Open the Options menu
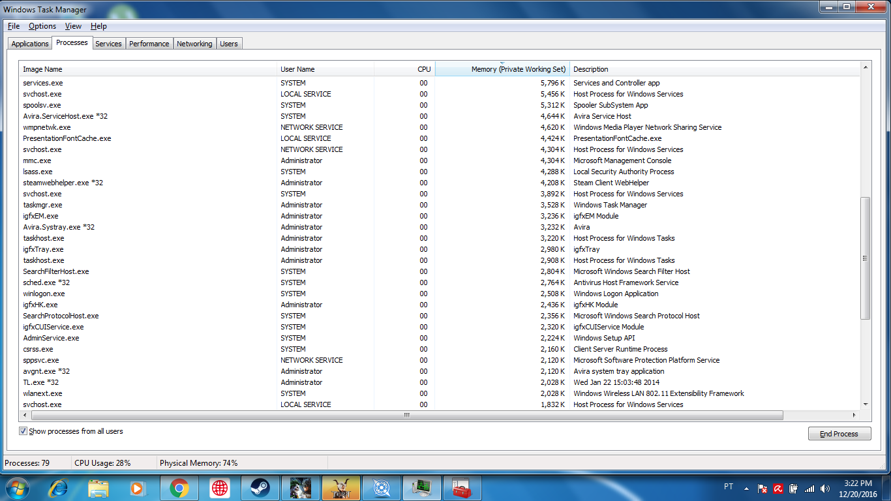 (x=42, y=26)
